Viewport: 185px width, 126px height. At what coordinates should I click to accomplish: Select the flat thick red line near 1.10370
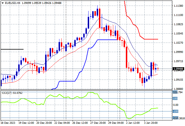click(x=151, y=39)
